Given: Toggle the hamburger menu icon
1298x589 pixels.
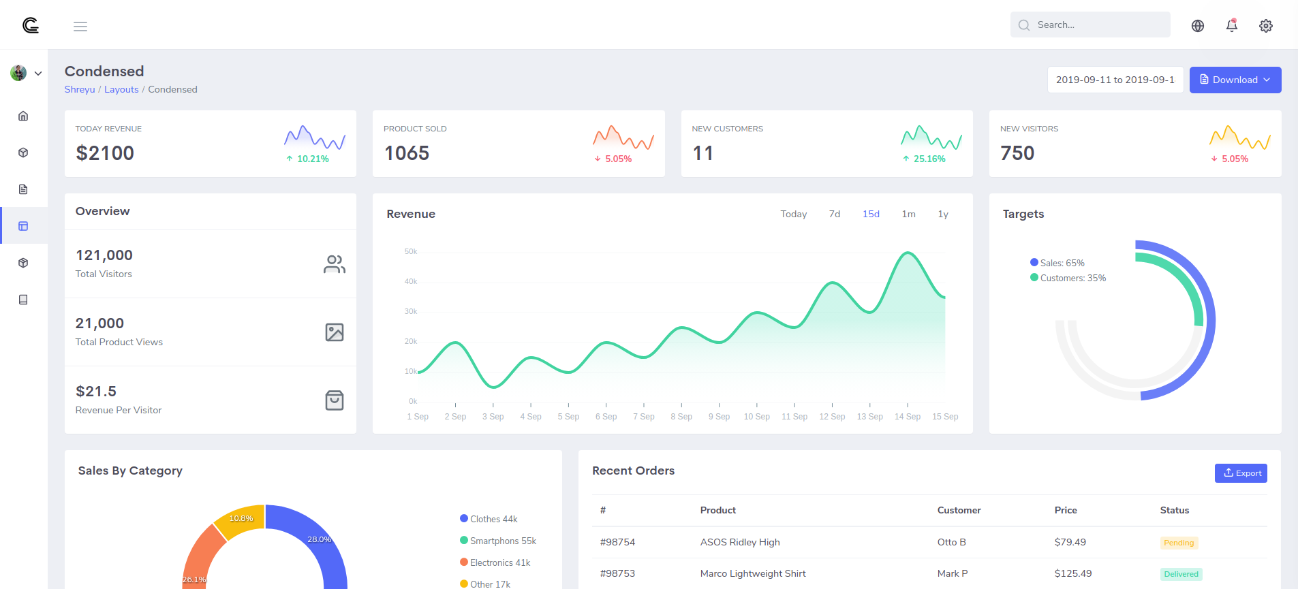Looking at the screenshot, I should 80,27.
